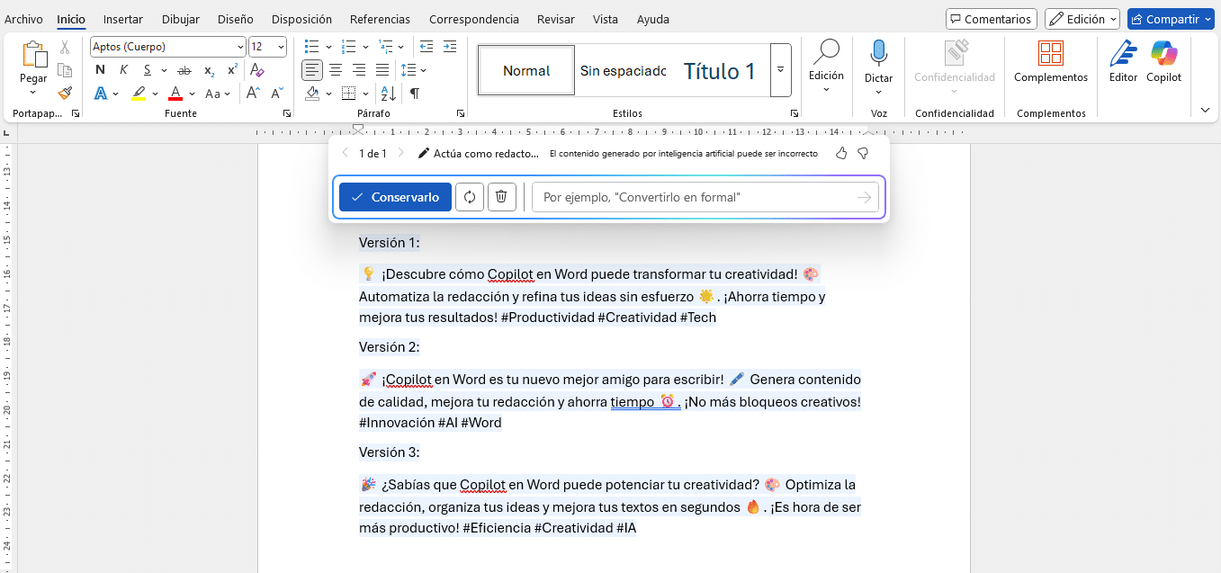
Task: Open the Copilot icon in the ribbon
Action: 1163,54
